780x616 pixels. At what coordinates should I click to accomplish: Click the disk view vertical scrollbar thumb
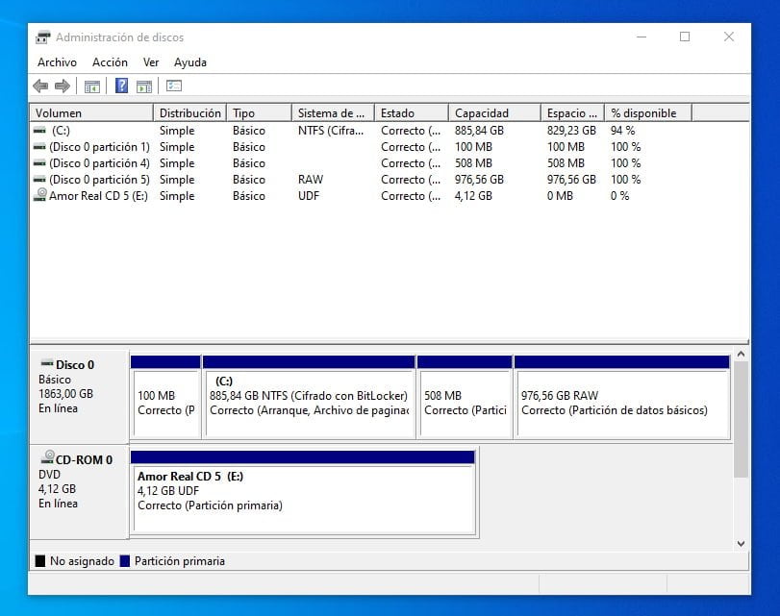coord(741,420)
